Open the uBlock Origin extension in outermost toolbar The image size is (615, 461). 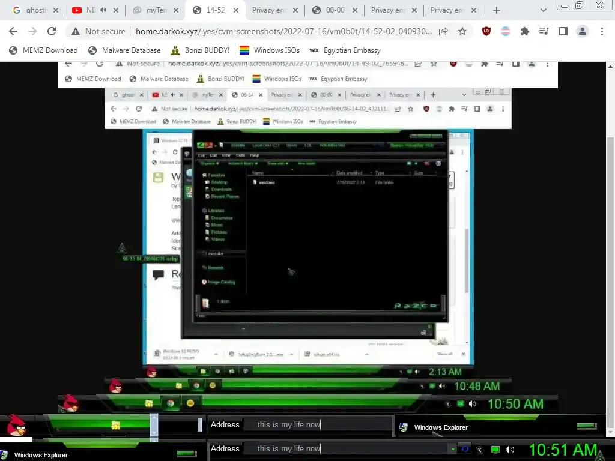pyautogui.click(x=486, y=31)
